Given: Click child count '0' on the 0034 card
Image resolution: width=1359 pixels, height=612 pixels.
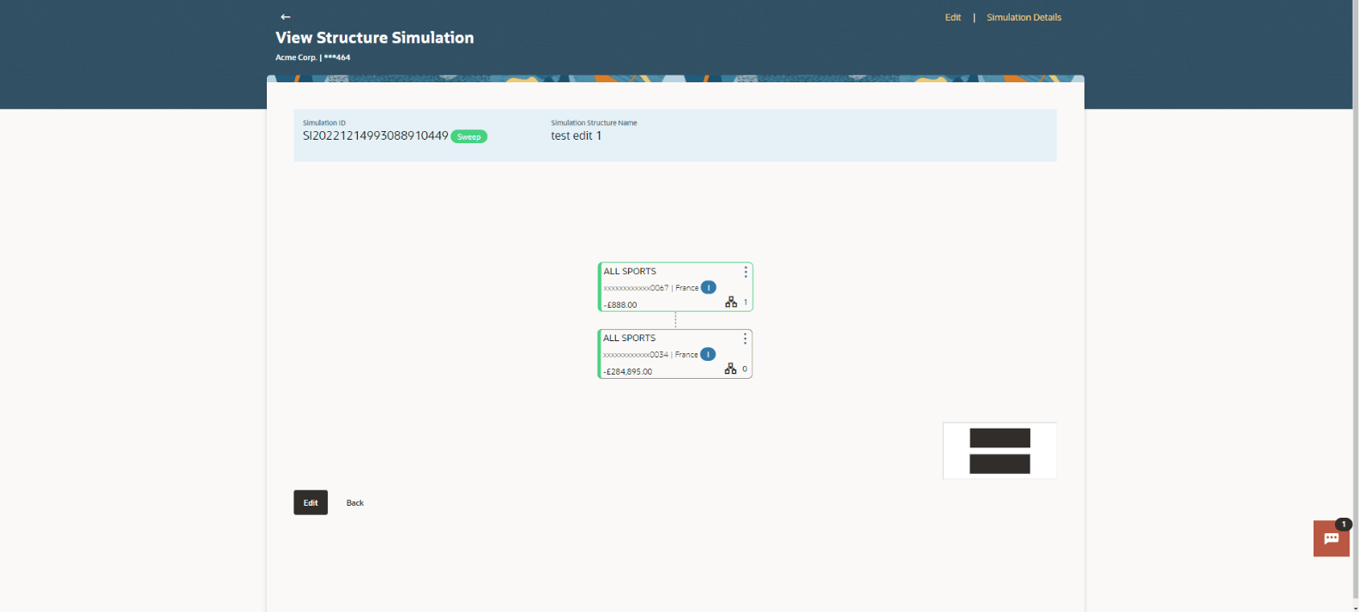Looking at the screenshot, I should tap(745, 369).
